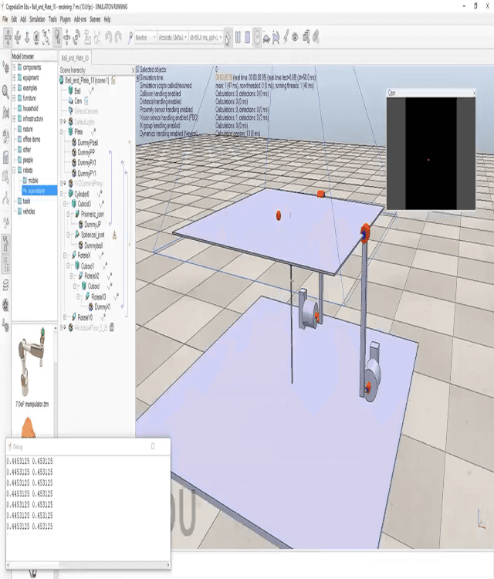Pause the running simulation
494x579 pixels.
coord(237,36)
